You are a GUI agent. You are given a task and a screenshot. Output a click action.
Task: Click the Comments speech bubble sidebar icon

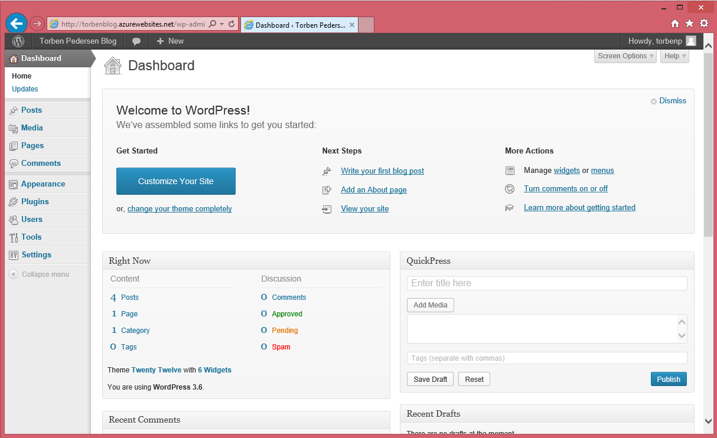point(14,164)
